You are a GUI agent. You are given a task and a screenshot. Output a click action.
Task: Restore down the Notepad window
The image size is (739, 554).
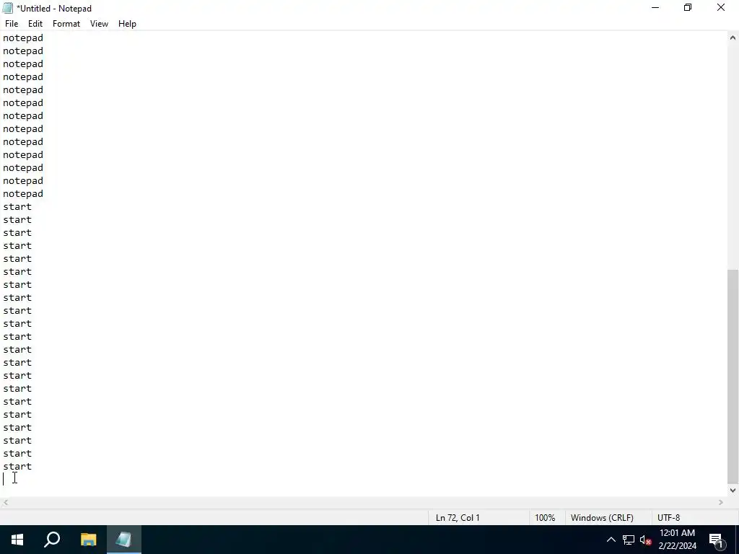coord(688,7)
